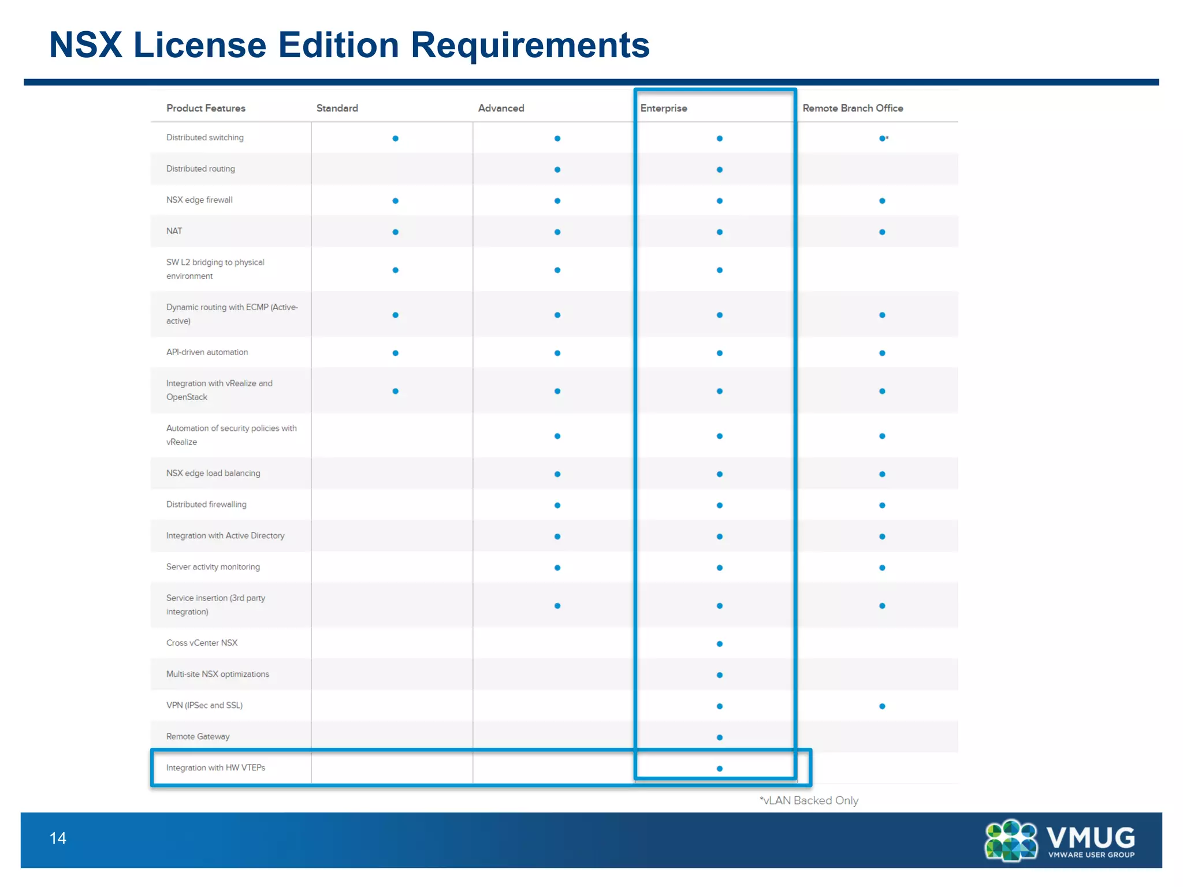This screenshot has height=887, width=1183.
Task: Click the vLAN Backed Only footnote
Action: point(809,800)
